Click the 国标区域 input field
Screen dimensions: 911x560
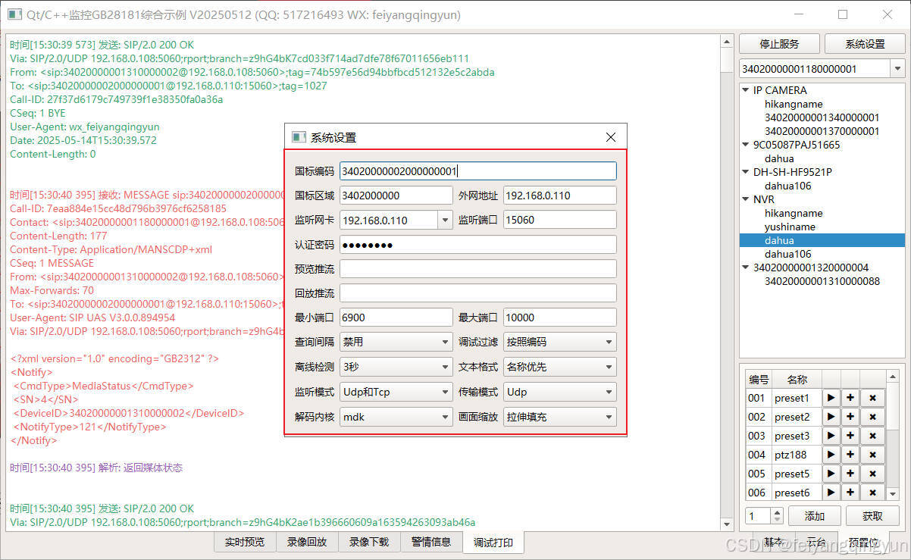click(x=396, y=196)
